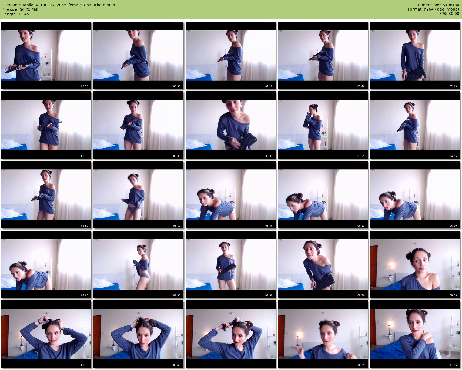
Task: Pick the frame captured at 01:46
Action: pyautogui.click(x=323, y=55)
